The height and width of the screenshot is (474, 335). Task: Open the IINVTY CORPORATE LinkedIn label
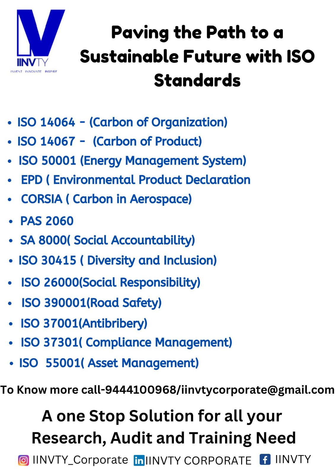(198, 461)
